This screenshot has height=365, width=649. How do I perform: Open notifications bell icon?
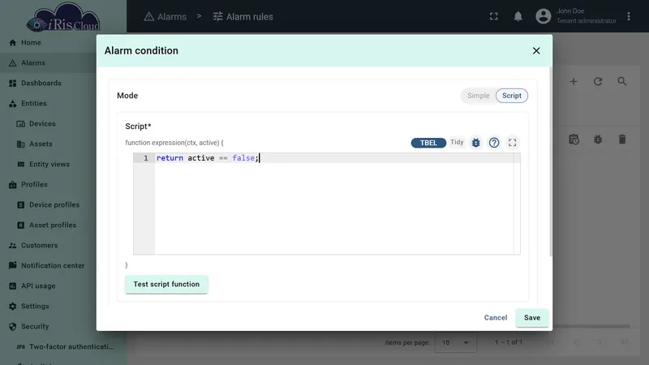coord(518,16)
